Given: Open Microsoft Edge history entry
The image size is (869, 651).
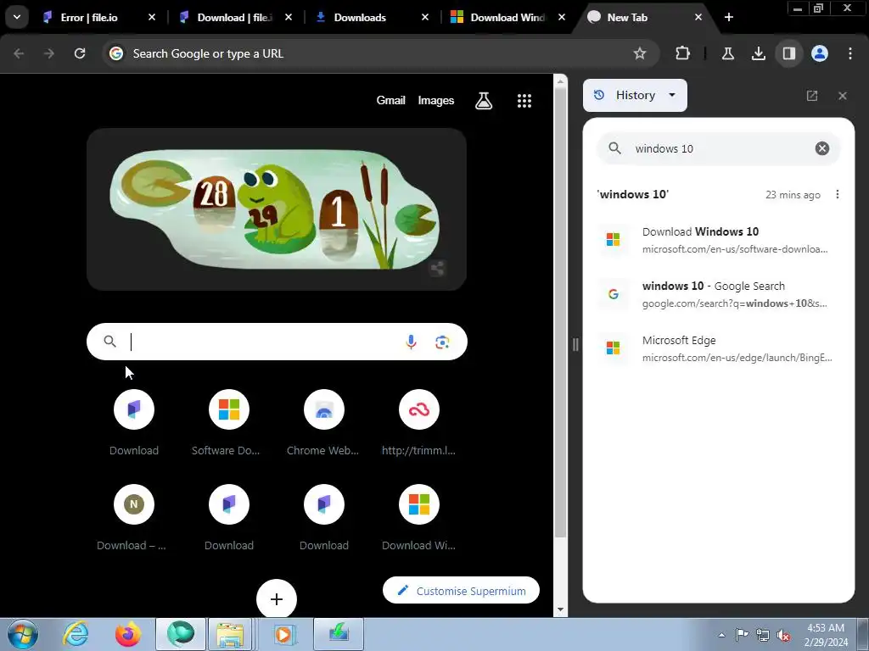Looking at the screenshot, I should pyautogui.click(x=719, y=348).
